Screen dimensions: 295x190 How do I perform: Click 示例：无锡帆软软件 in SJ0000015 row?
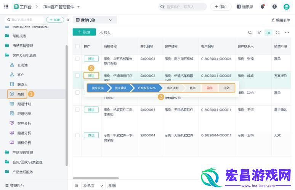coord(179,110)
